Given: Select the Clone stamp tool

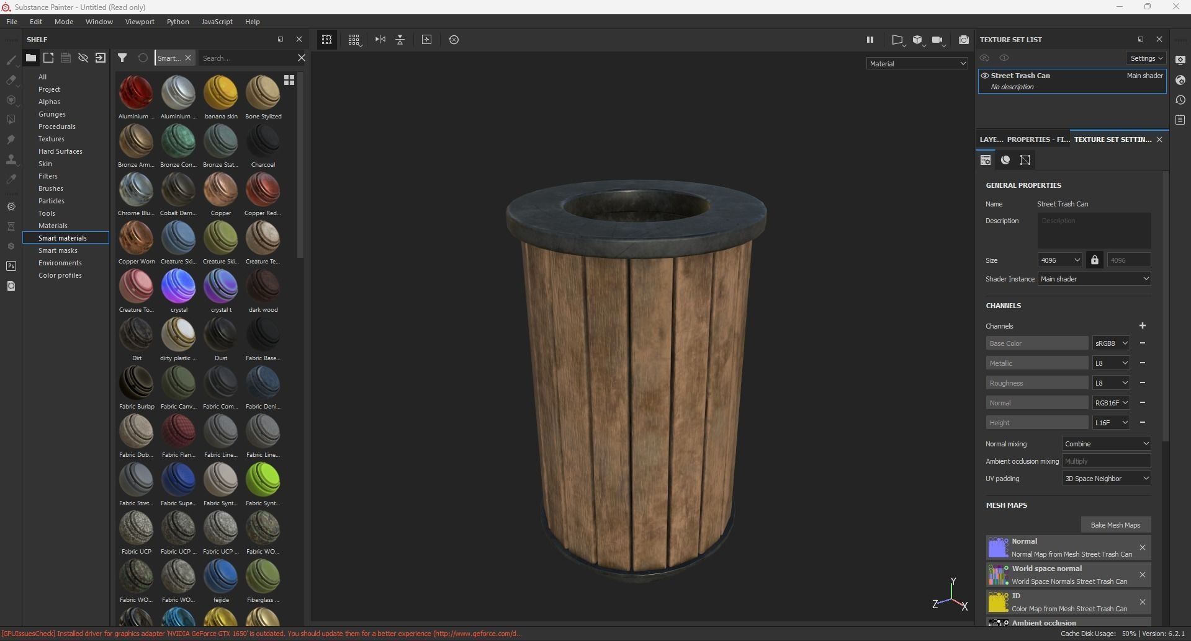Looking at the screenshot, I should pos(11,159).
